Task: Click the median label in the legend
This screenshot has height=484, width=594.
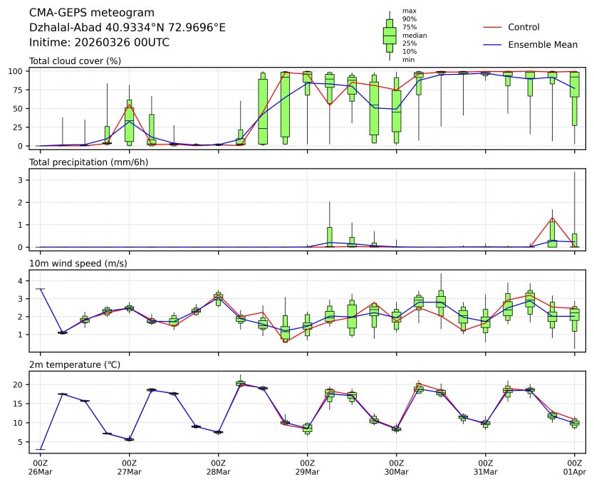Action: coord(415,35)
